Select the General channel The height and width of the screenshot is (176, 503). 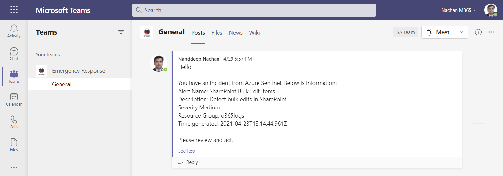[x=62, y=84]
